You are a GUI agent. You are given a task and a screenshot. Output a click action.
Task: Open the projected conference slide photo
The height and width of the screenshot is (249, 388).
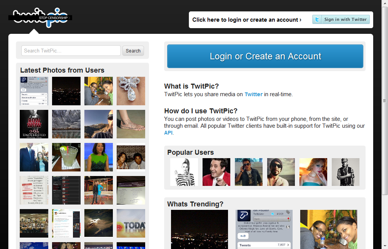tap(131, 190)
